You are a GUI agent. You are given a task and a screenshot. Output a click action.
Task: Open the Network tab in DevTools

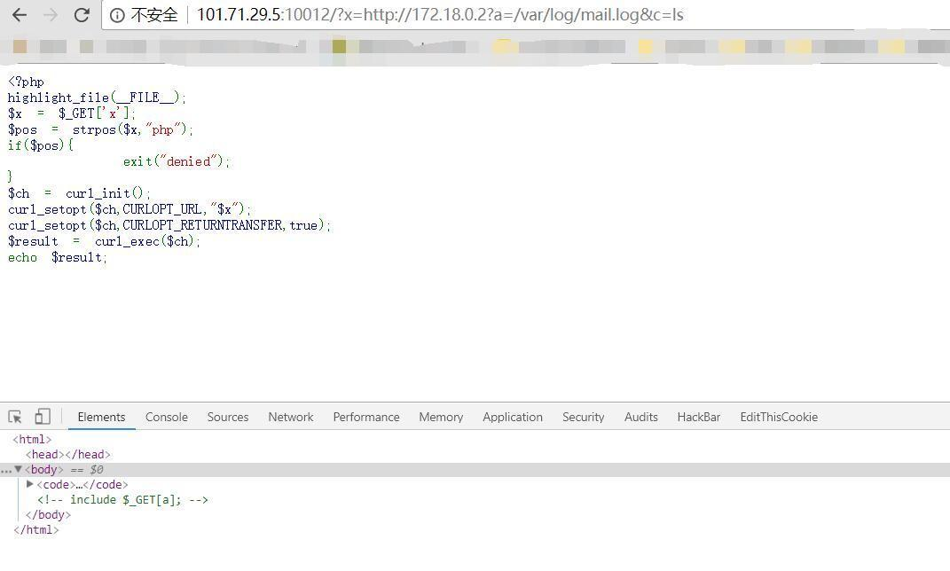pos(290,417)
